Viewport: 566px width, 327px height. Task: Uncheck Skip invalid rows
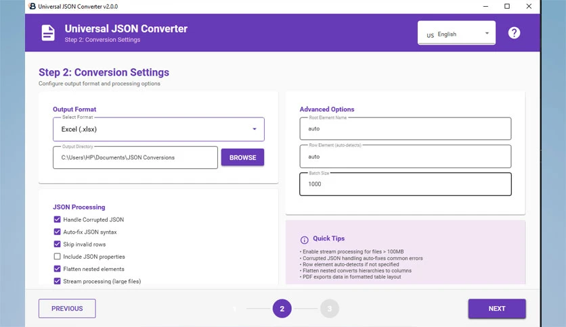tap(57, 244)
